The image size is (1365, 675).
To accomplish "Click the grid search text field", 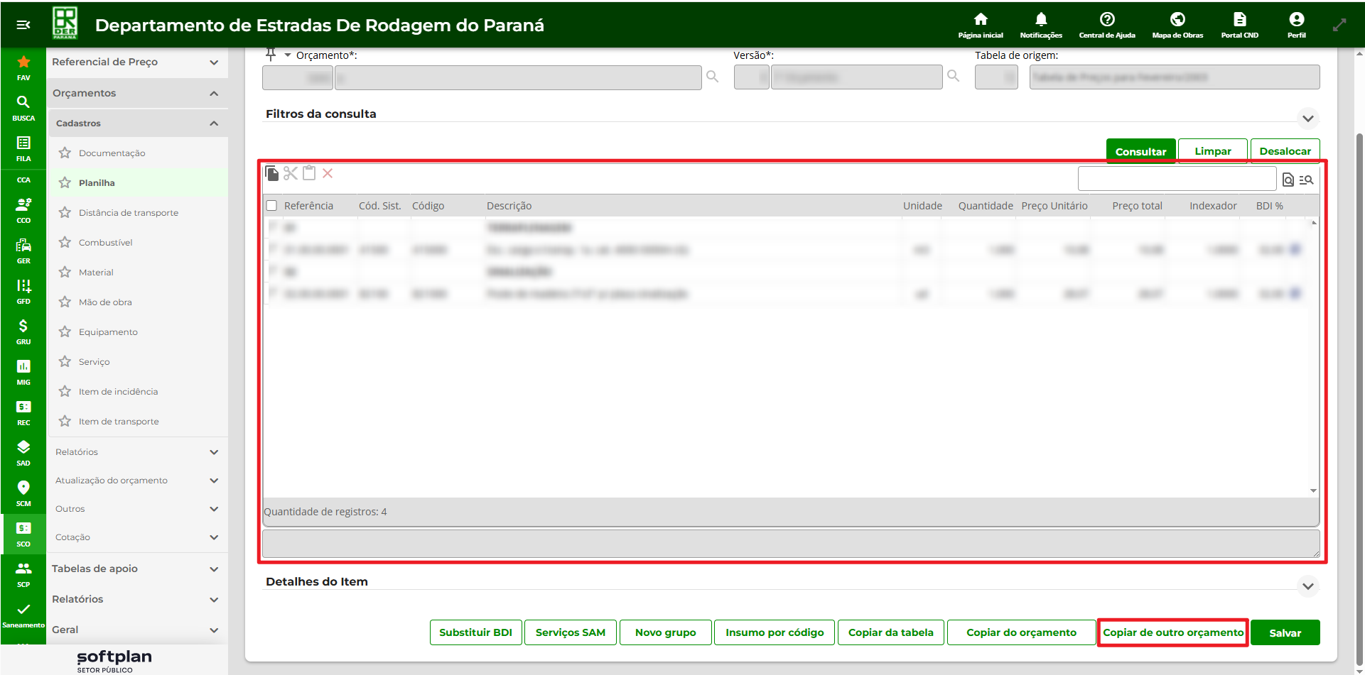I will tap(1177, 179).
